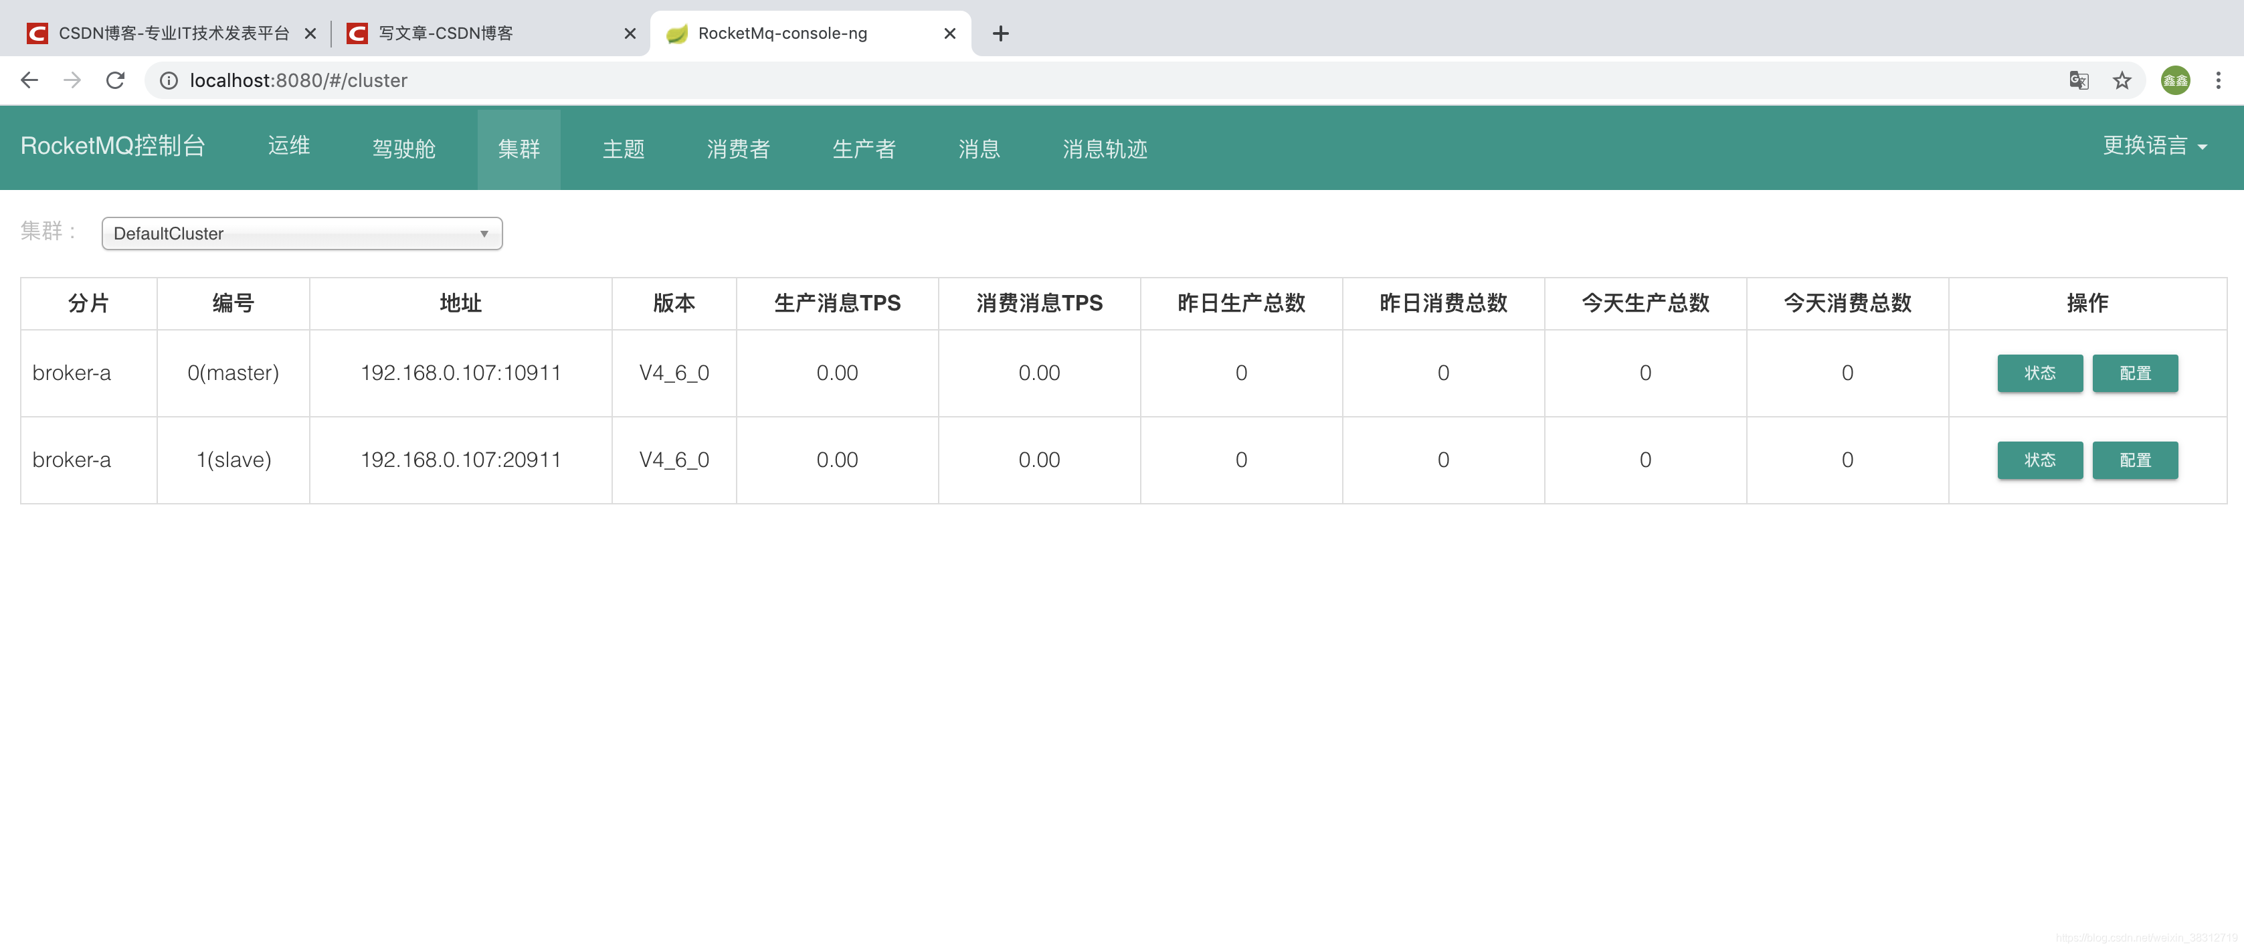This screenshot has height=950, width=2244.
Task: Click the 0(master) cell
Action: pos(233,373)
